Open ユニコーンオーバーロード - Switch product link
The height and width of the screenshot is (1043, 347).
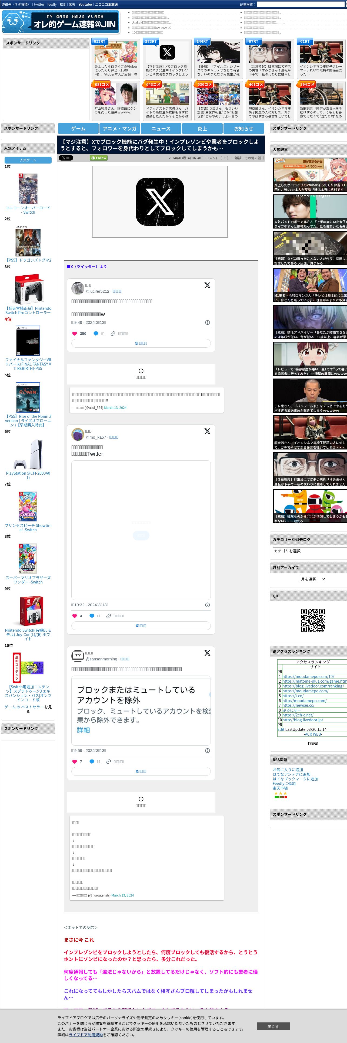[x=28, y=210]
